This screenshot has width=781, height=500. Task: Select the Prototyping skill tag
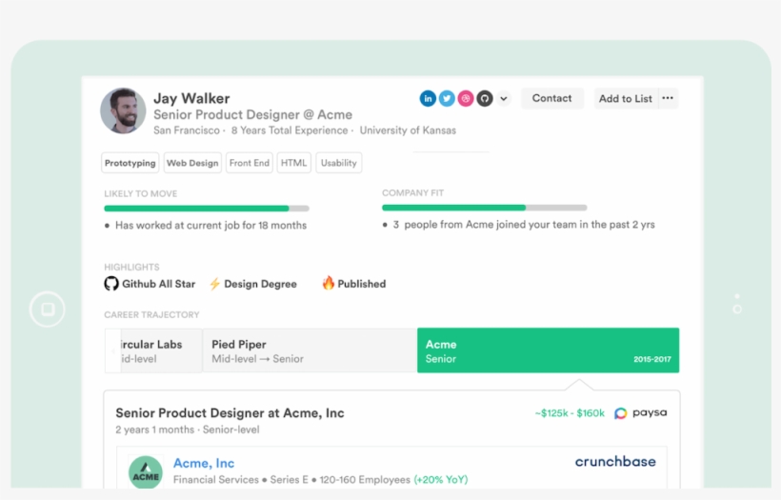click(130, 163)
